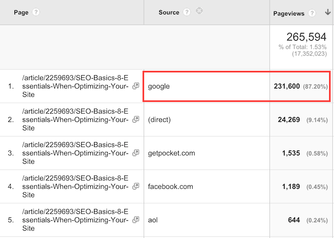
Task: Click the aol source entry
Action: [153, 218]
